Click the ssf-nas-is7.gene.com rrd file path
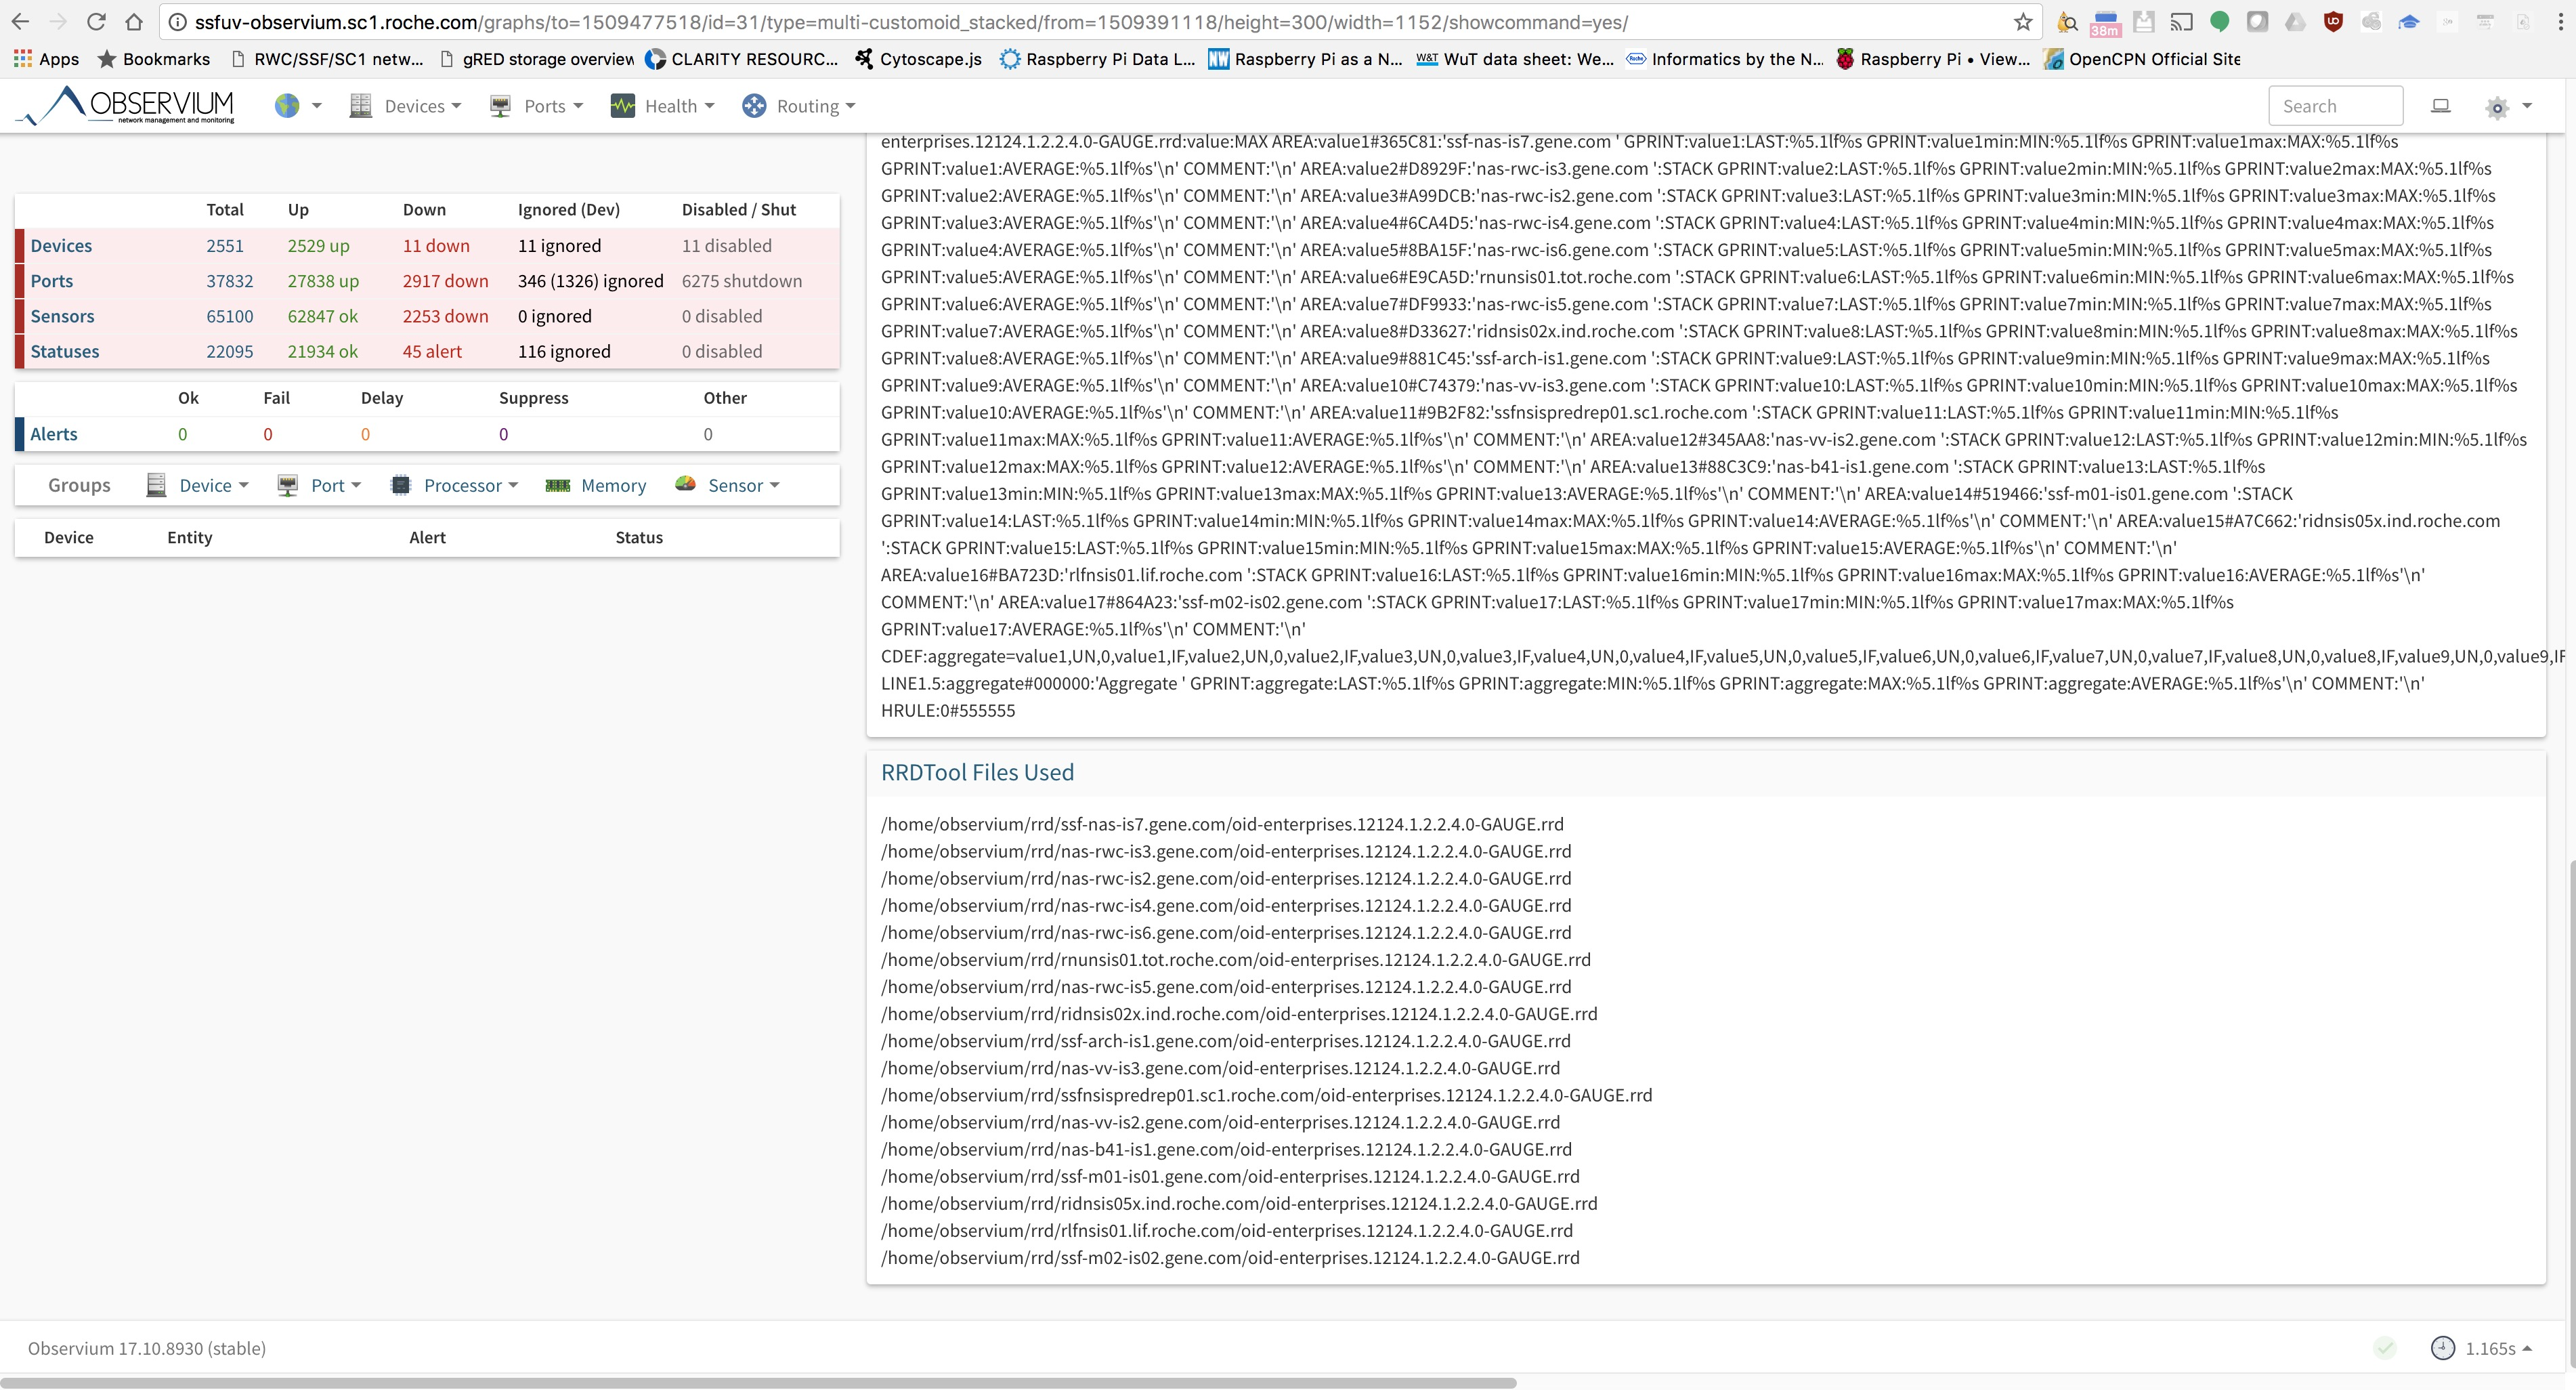 (1222, 824)
